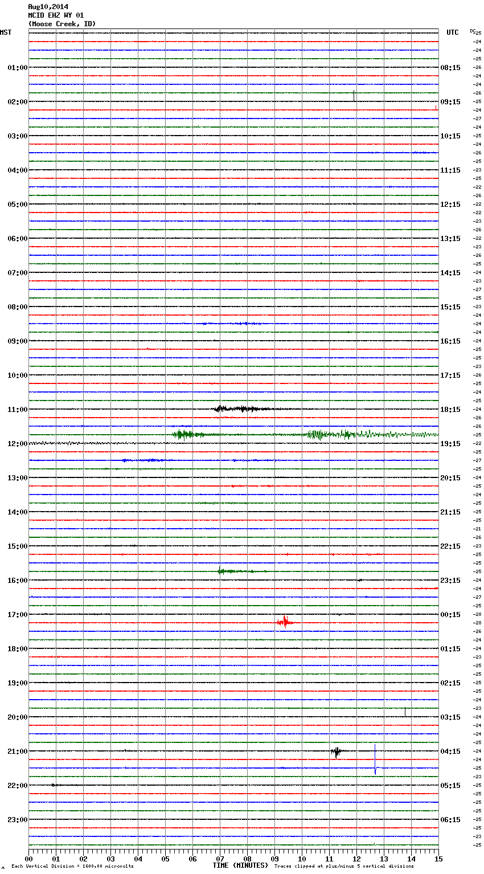The height and width of the screenshot is (874, 484).
Task: Click the 00 minute axis tick label
Action: [29, 859]
